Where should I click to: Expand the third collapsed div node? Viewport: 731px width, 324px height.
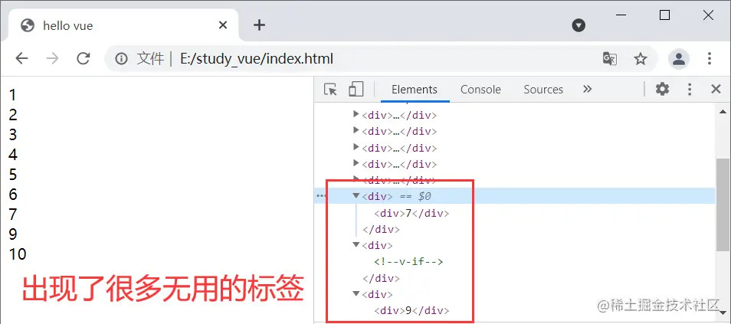pos(356,147)
